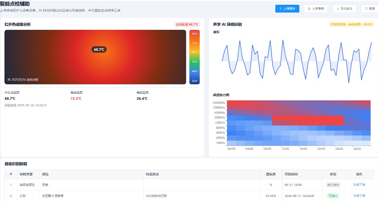This screenshot has height=201, width=378.
Task: Click the 自动识别缺陷 section title
Action: coord(16,164)
